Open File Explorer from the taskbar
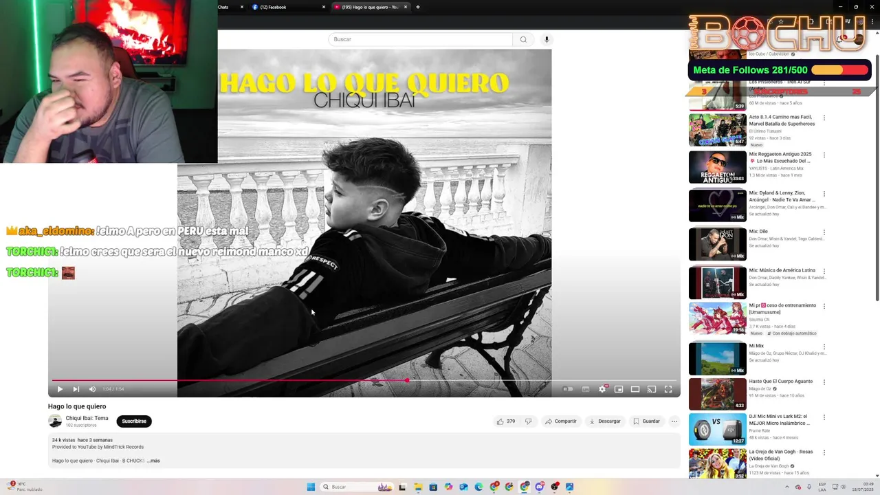880x495 pixels. click(x=417, y=487)
